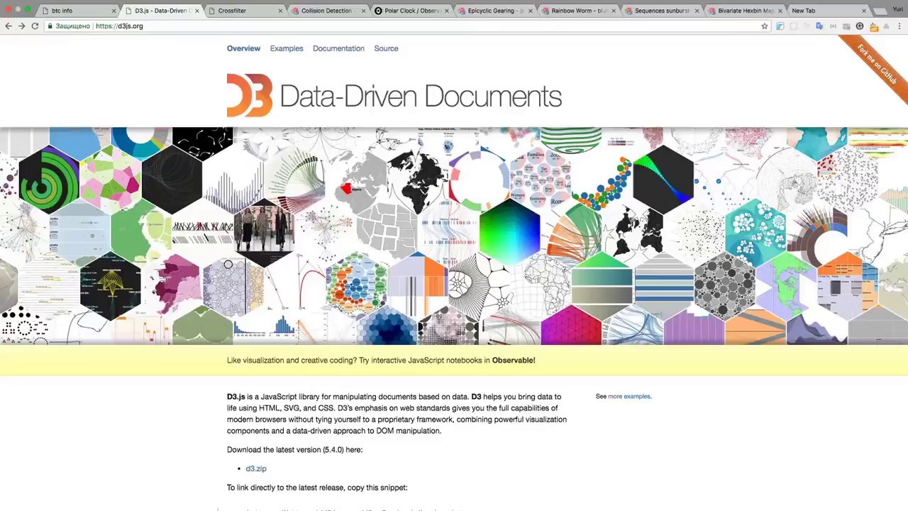Open the black hexagon with yellow tree diagram

111,286
